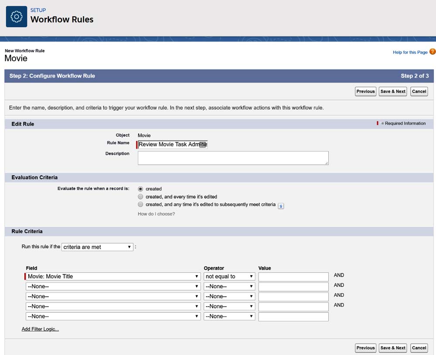Click the 'How do I choose?' link
Viewport: 436px width, 355px height.
click(x=156, y=214)
